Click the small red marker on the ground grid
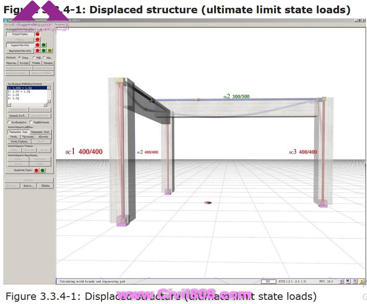 click(x=208, y=203)
